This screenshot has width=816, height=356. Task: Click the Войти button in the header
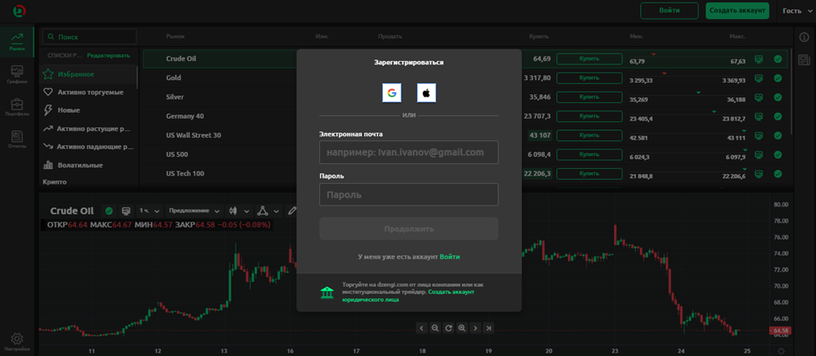click(x=669, y=10)
